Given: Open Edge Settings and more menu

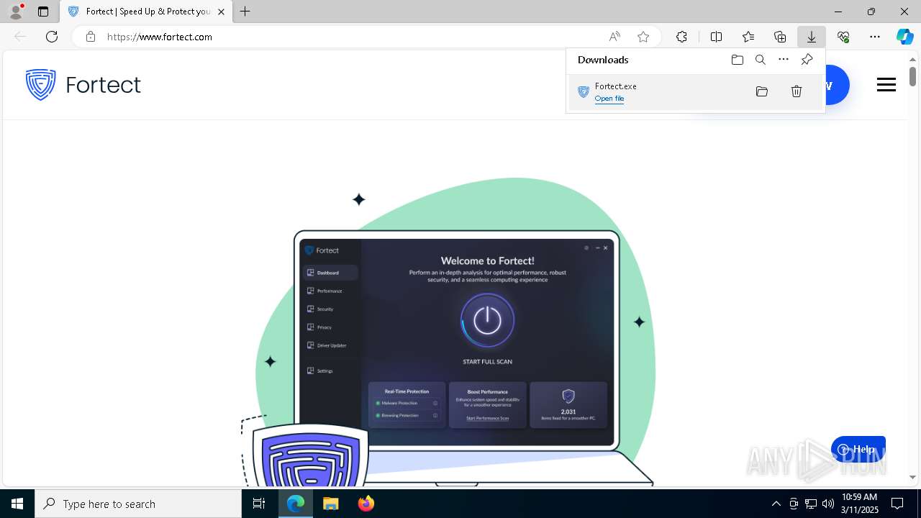Looking at the screenshot, I should coord(875,37).
